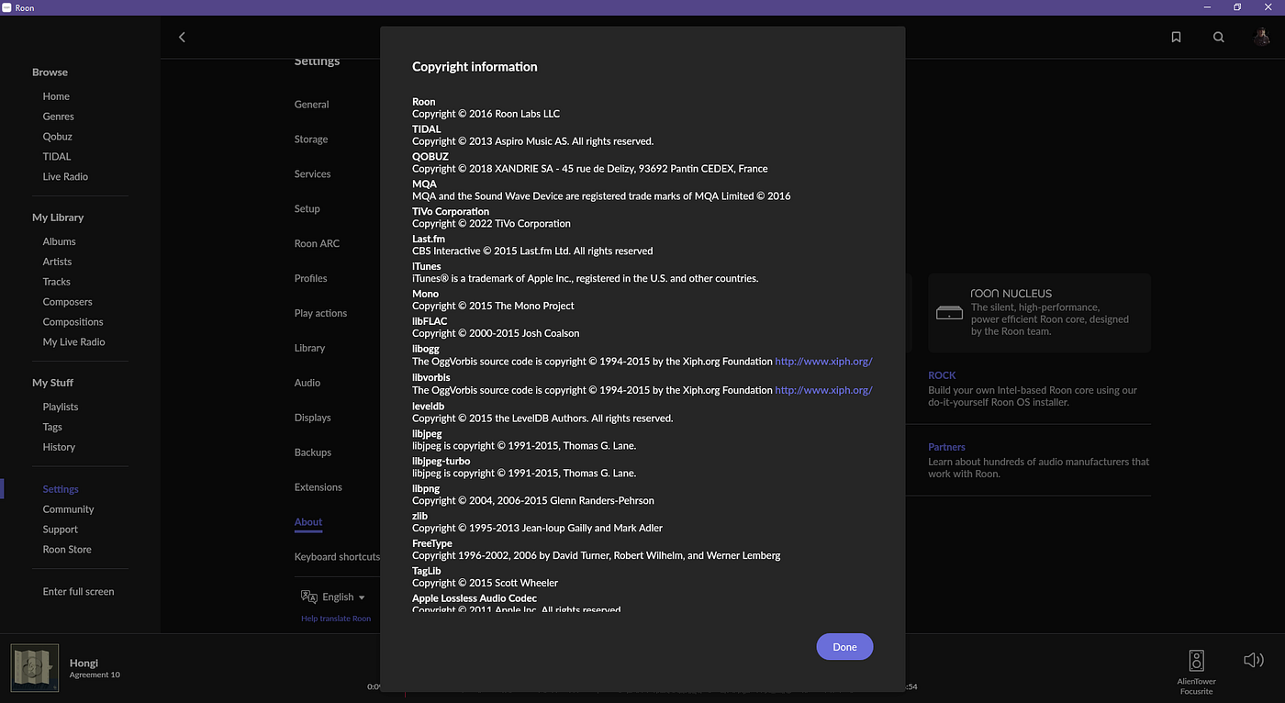
Task: Click Done to close copyright dialog
Action: (844, 647)
